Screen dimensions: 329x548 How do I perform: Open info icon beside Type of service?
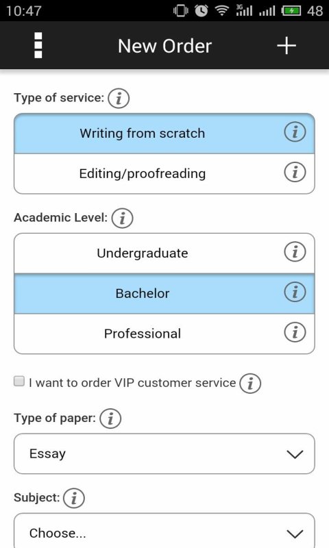119,98
